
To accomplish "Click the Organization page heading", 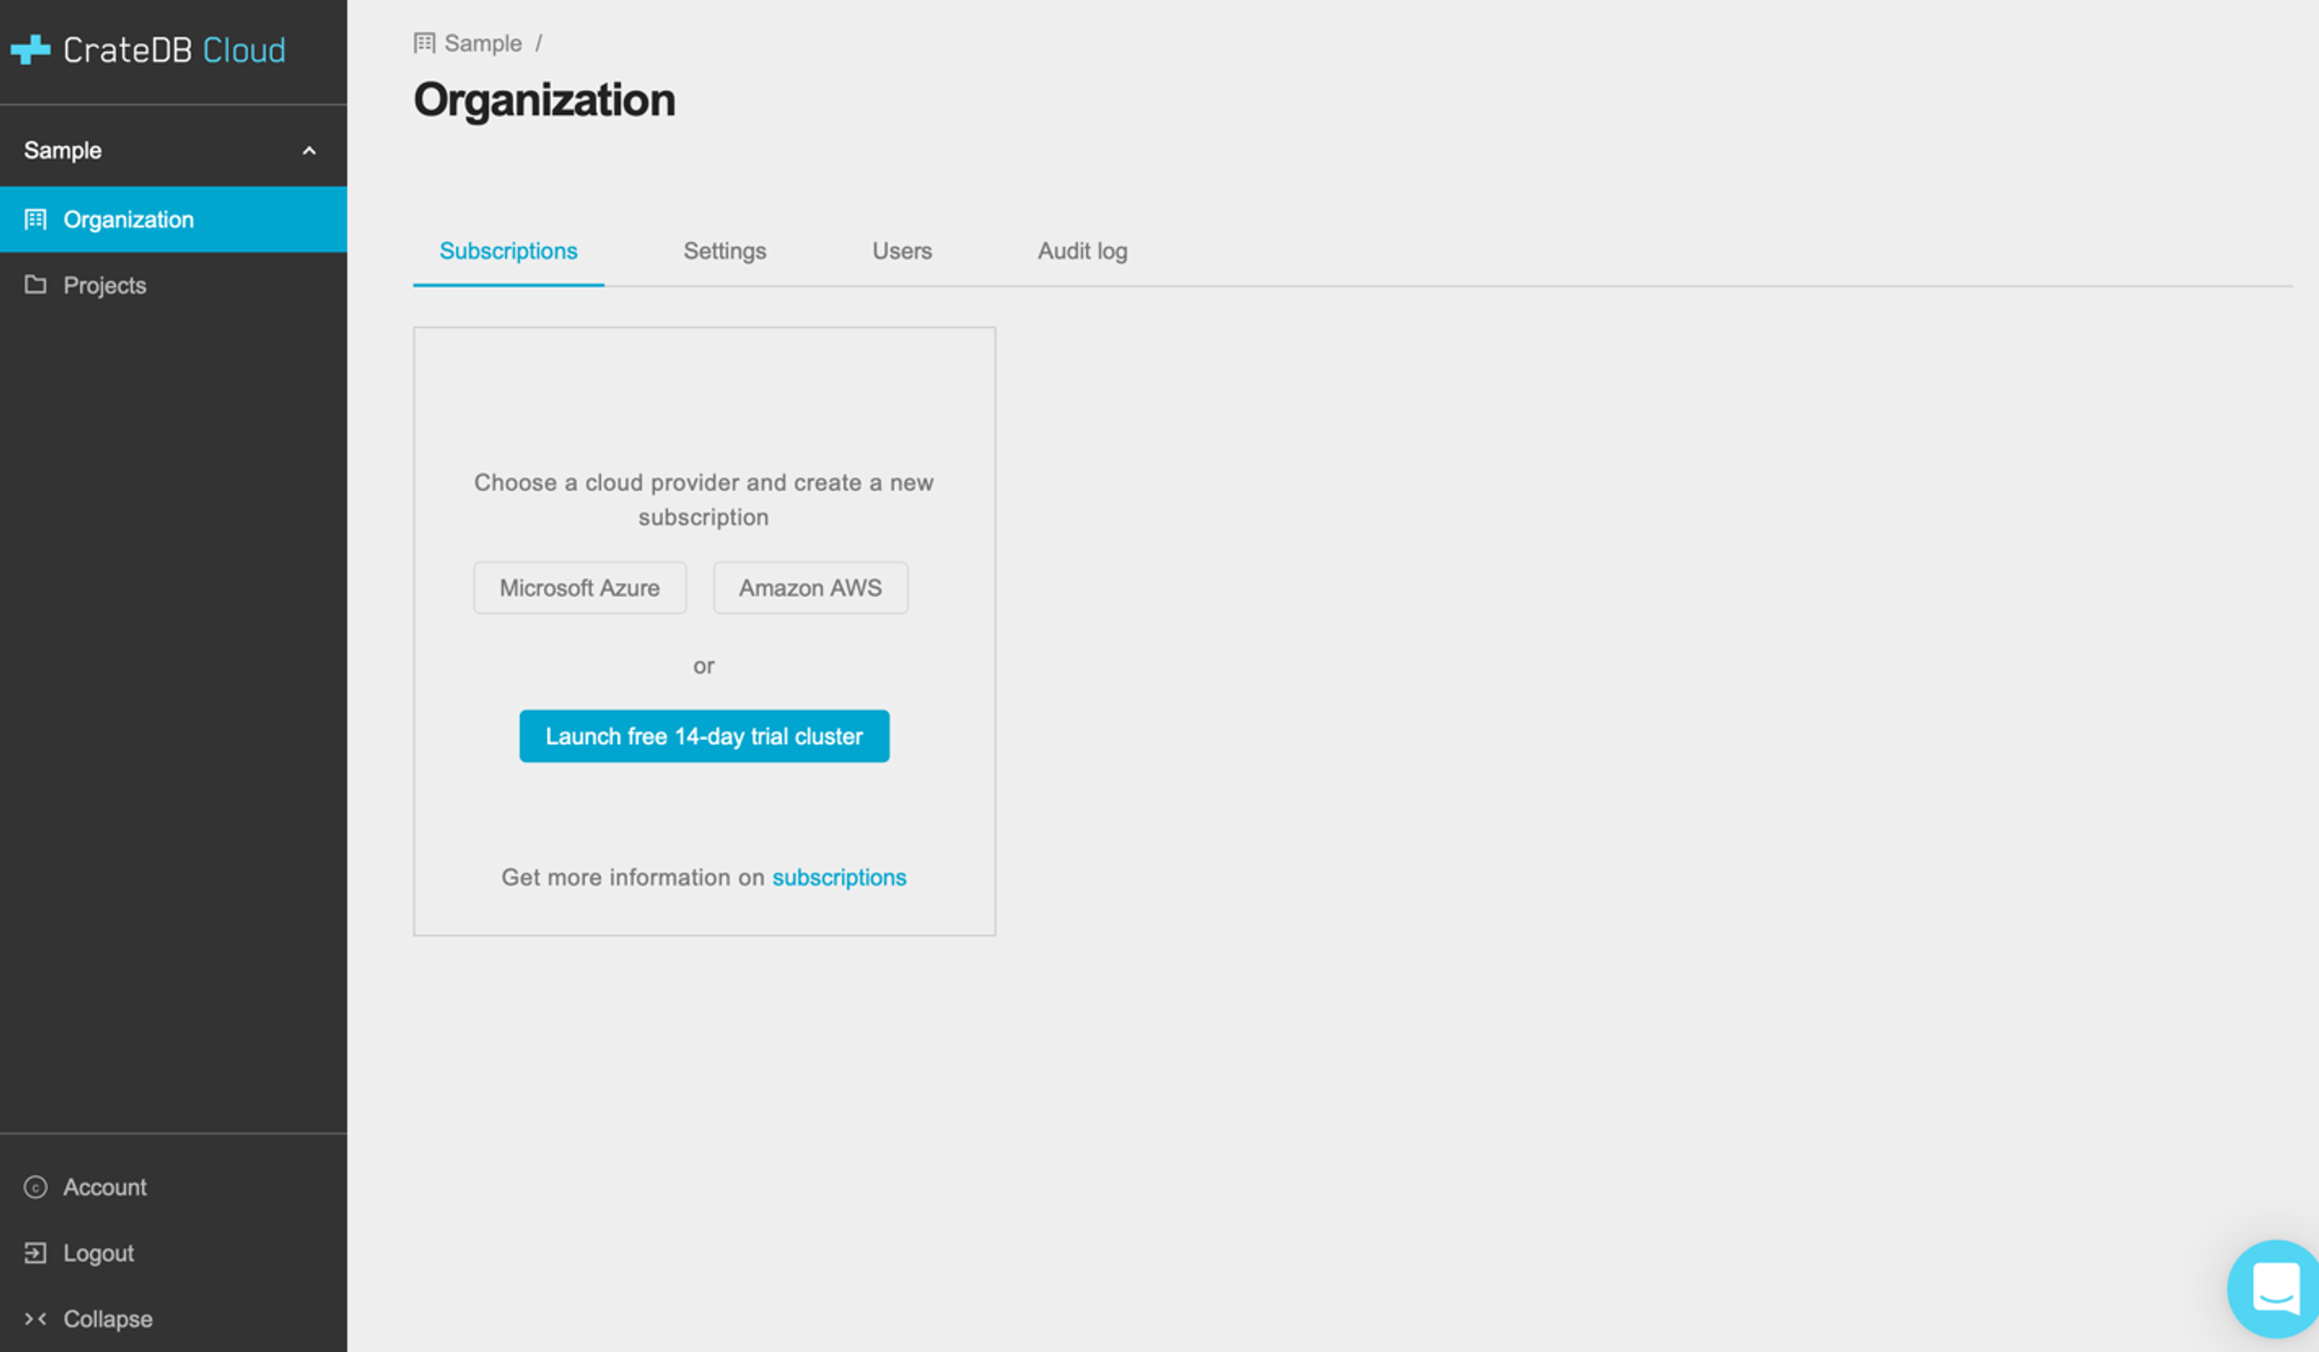I will coord(543,100).
